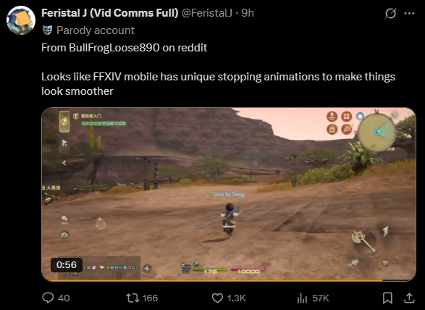Viewport: 425px width, 310px height.
Task: Tap the circular minimap in the video
Action: pos(376,132)
